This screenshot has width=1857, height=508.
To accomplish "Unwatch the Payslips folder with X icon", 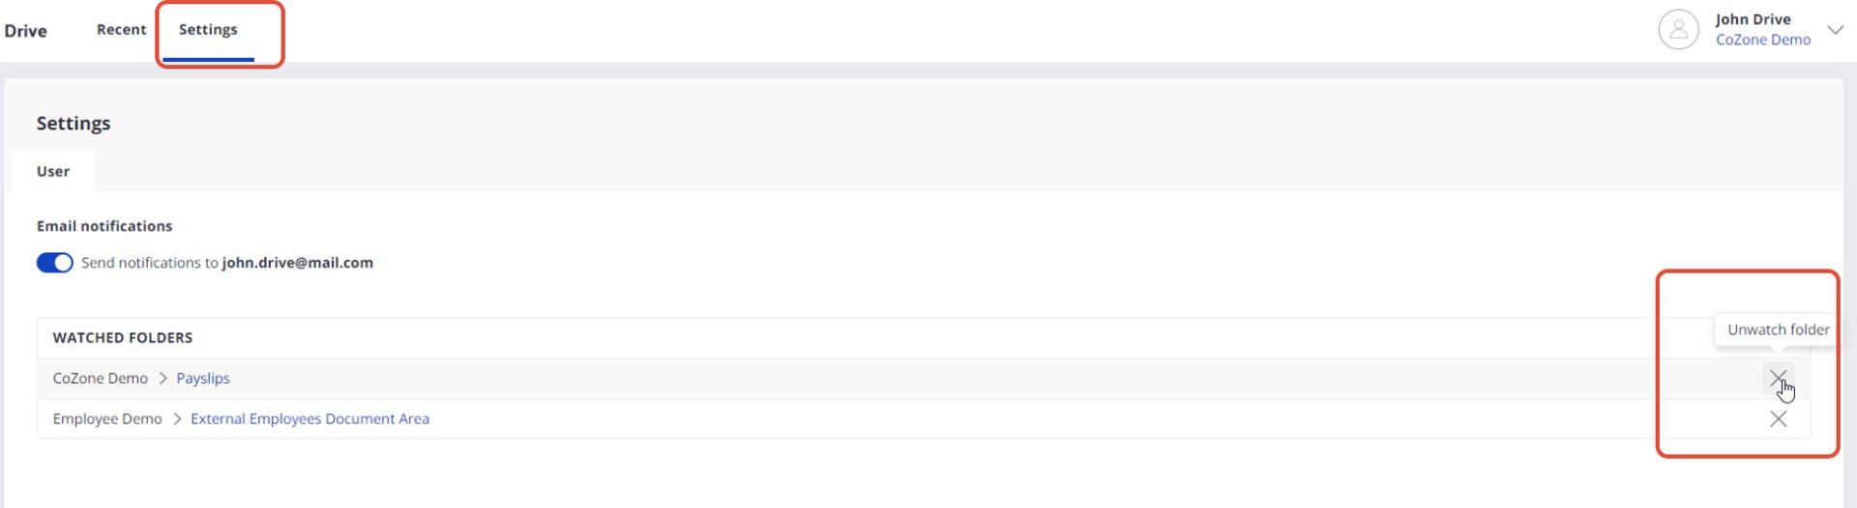I will 1778,378.
